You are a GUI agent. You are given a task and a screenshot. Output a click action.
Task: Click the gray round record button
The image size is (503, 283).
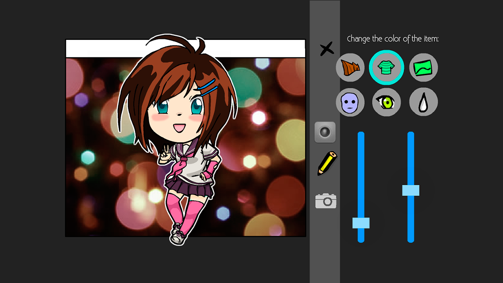click(x=325, y=132)
